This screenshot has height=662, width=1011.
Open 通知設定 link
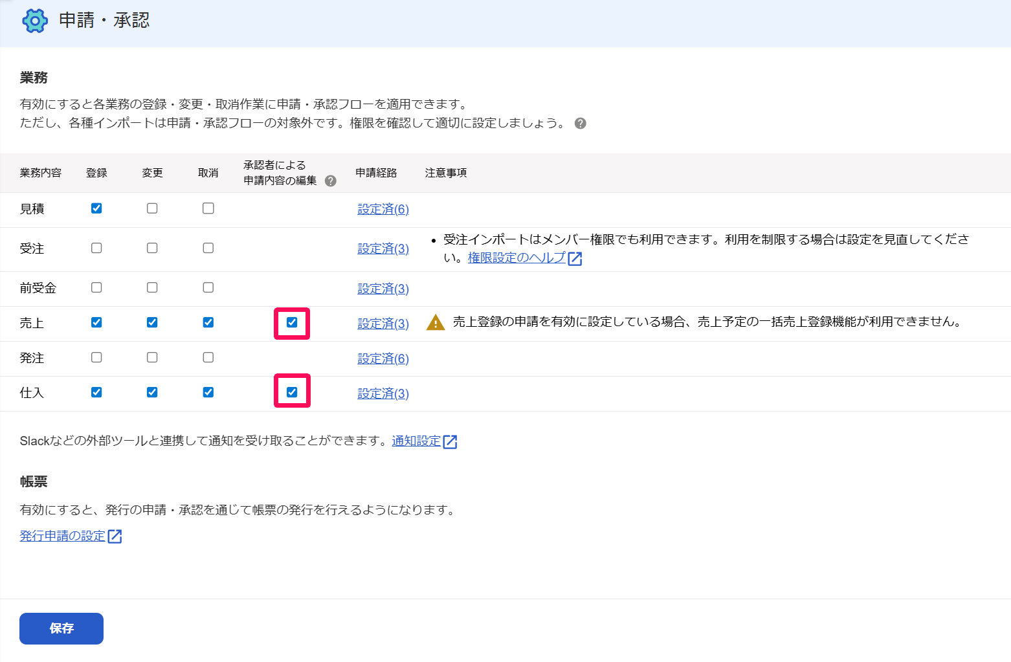coord(416,441)
